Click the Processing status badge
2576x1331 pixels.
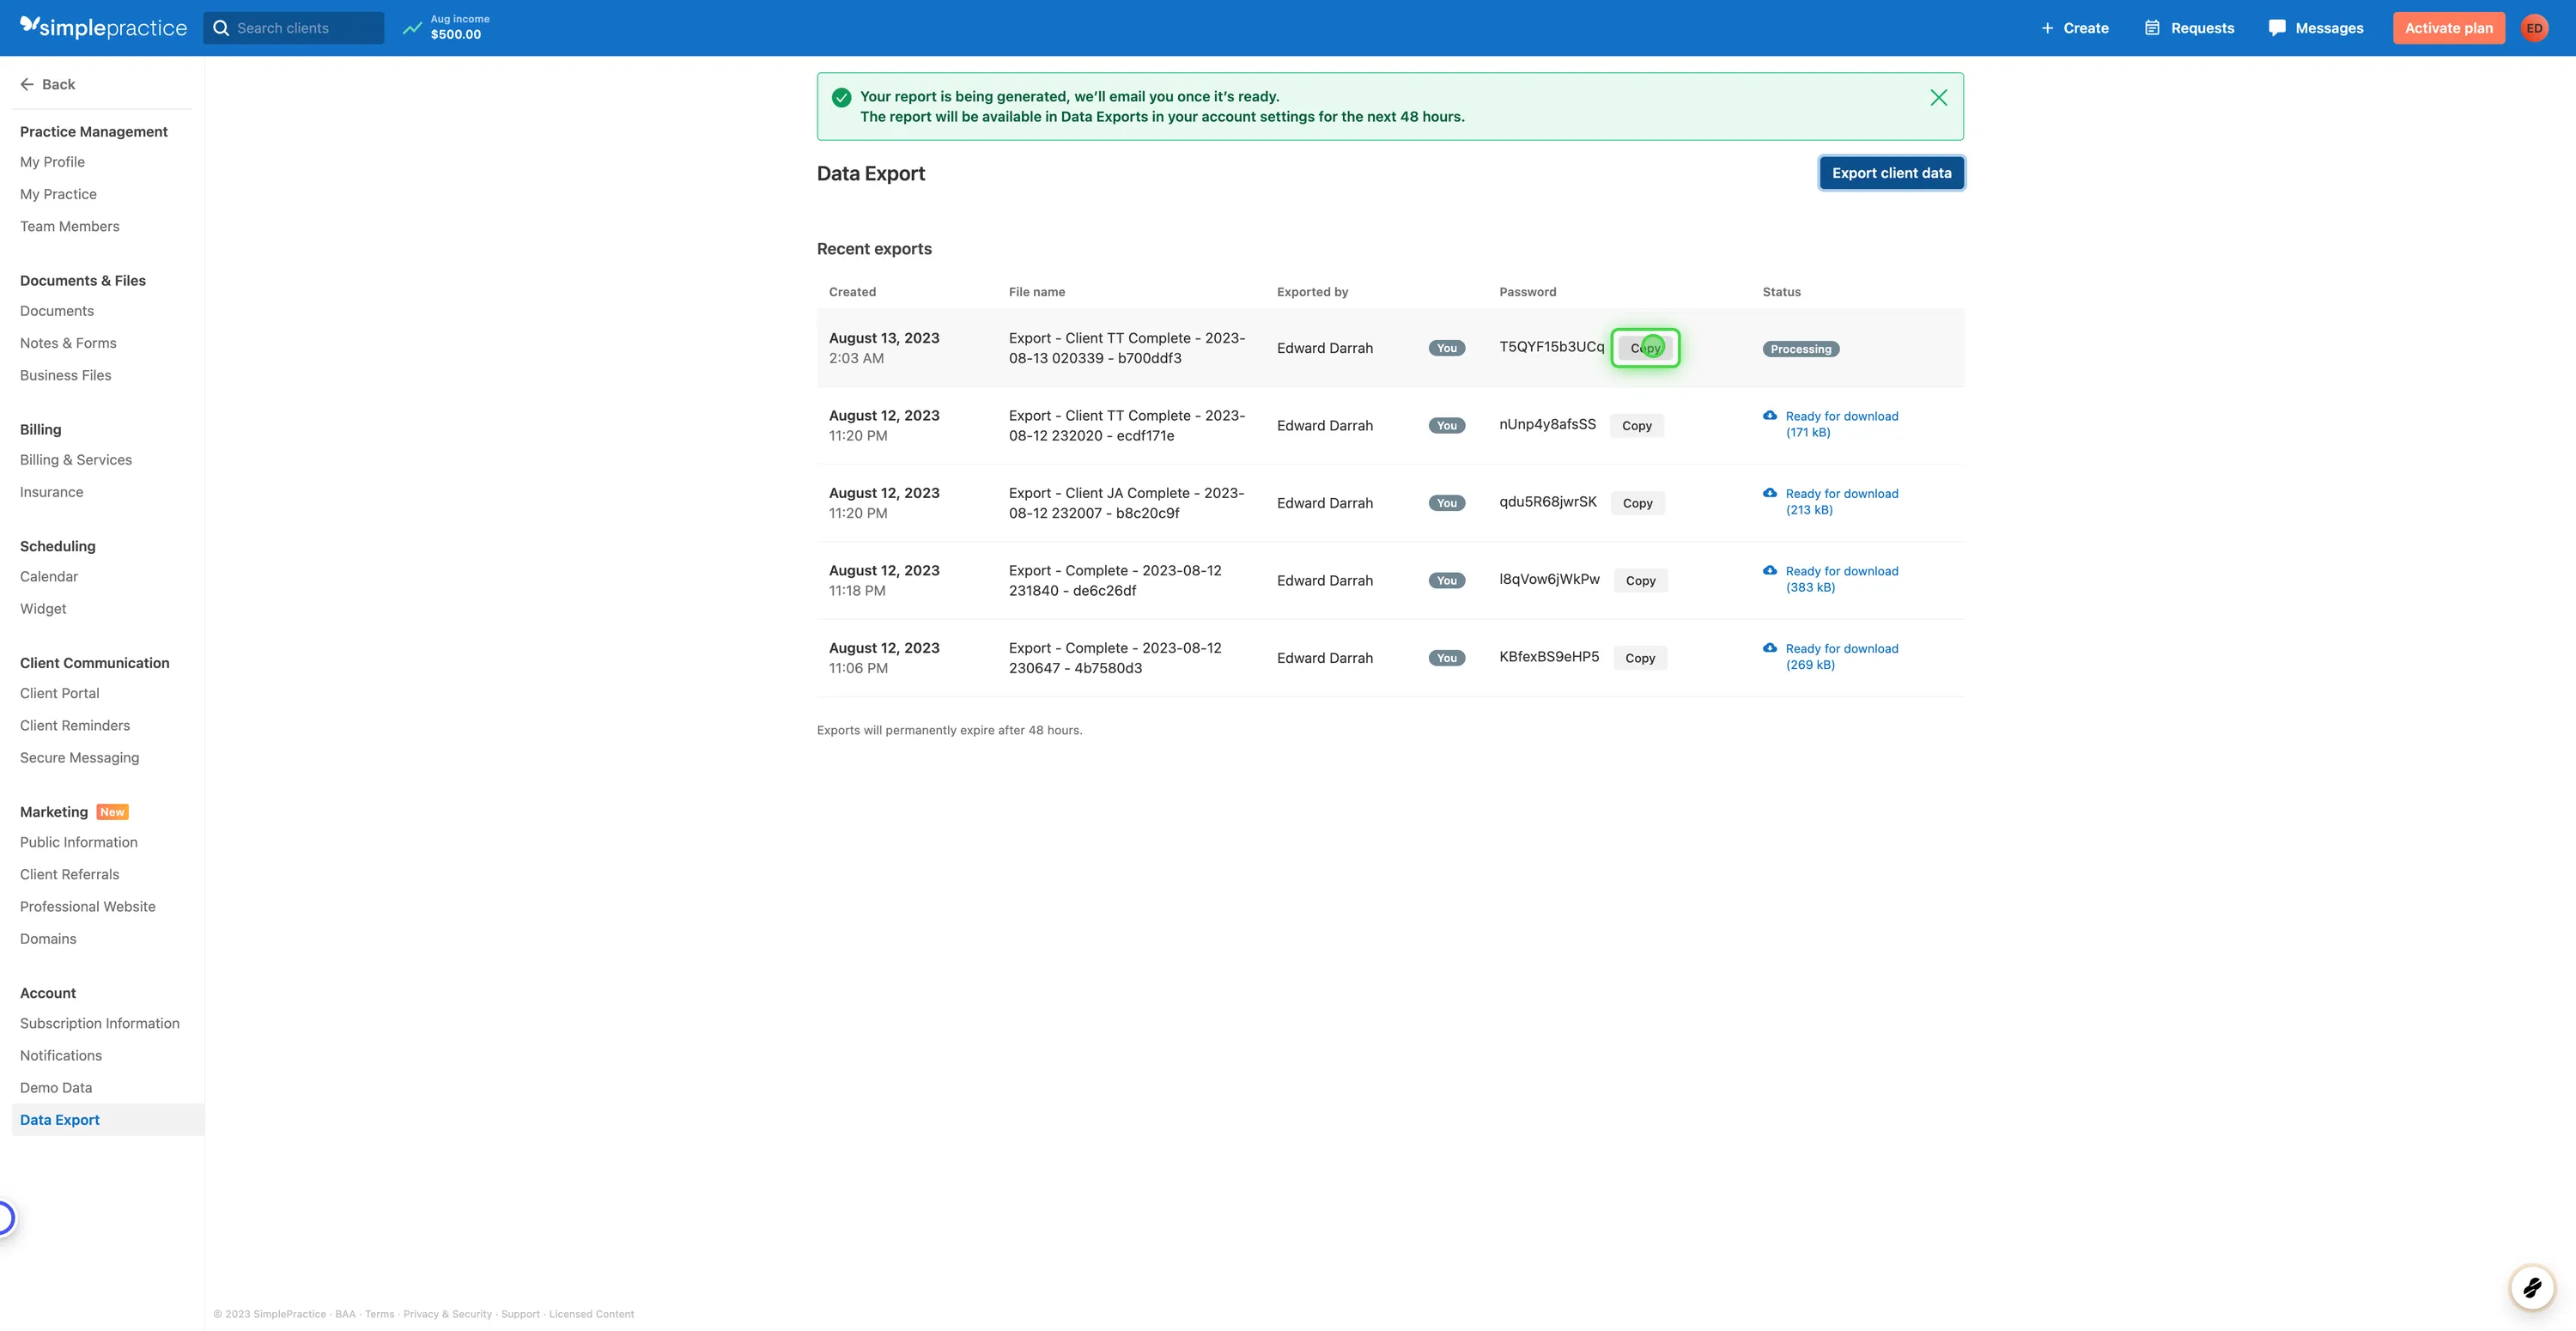click(1800, 349)
